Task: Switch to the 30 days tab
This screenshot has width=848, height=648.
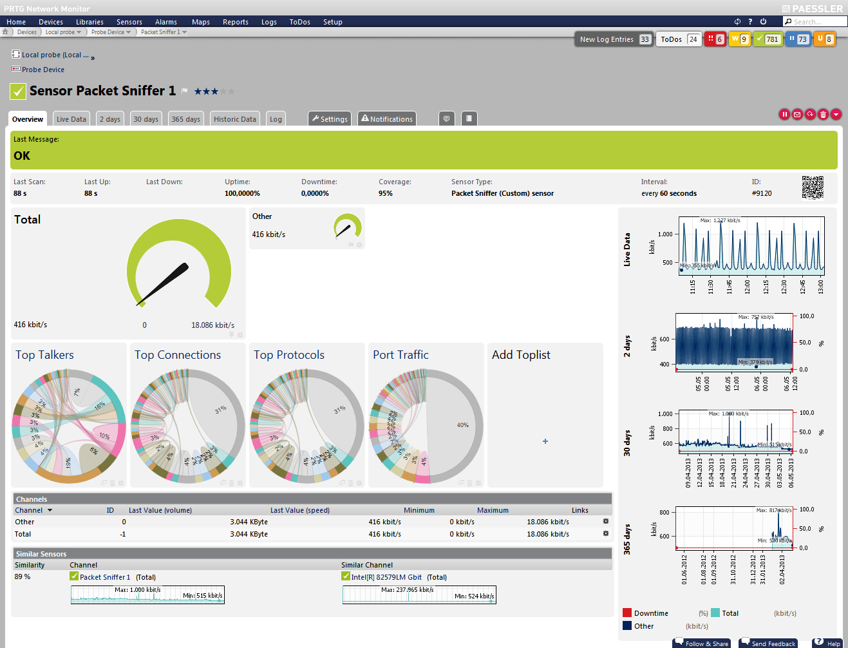Action: click(x=146, y=119)
